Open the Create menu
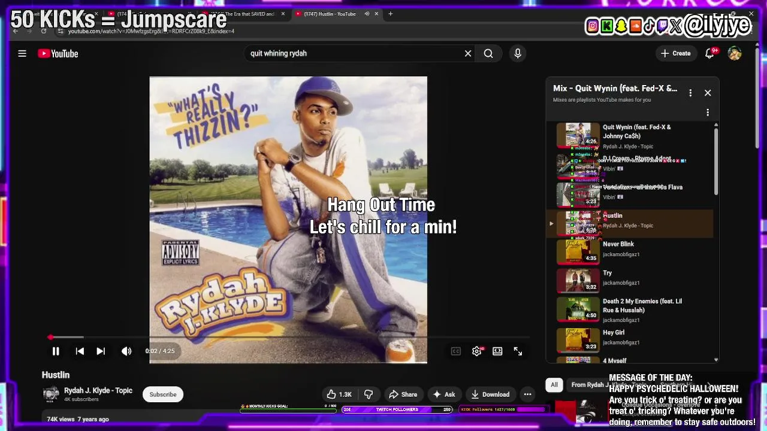The image size is (767, 431). [676, 53]
